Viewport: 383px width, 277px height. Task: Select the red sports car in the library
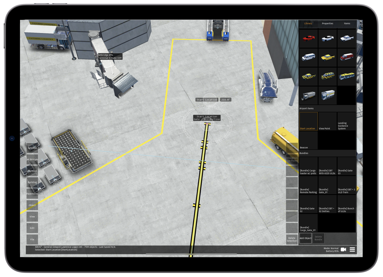coord(308,38)
